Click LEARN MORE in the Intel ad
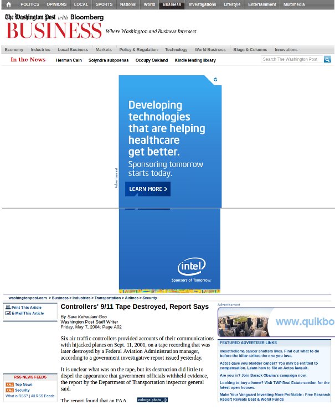The height and width of the screenshot is (415, 335). (148, 189)
